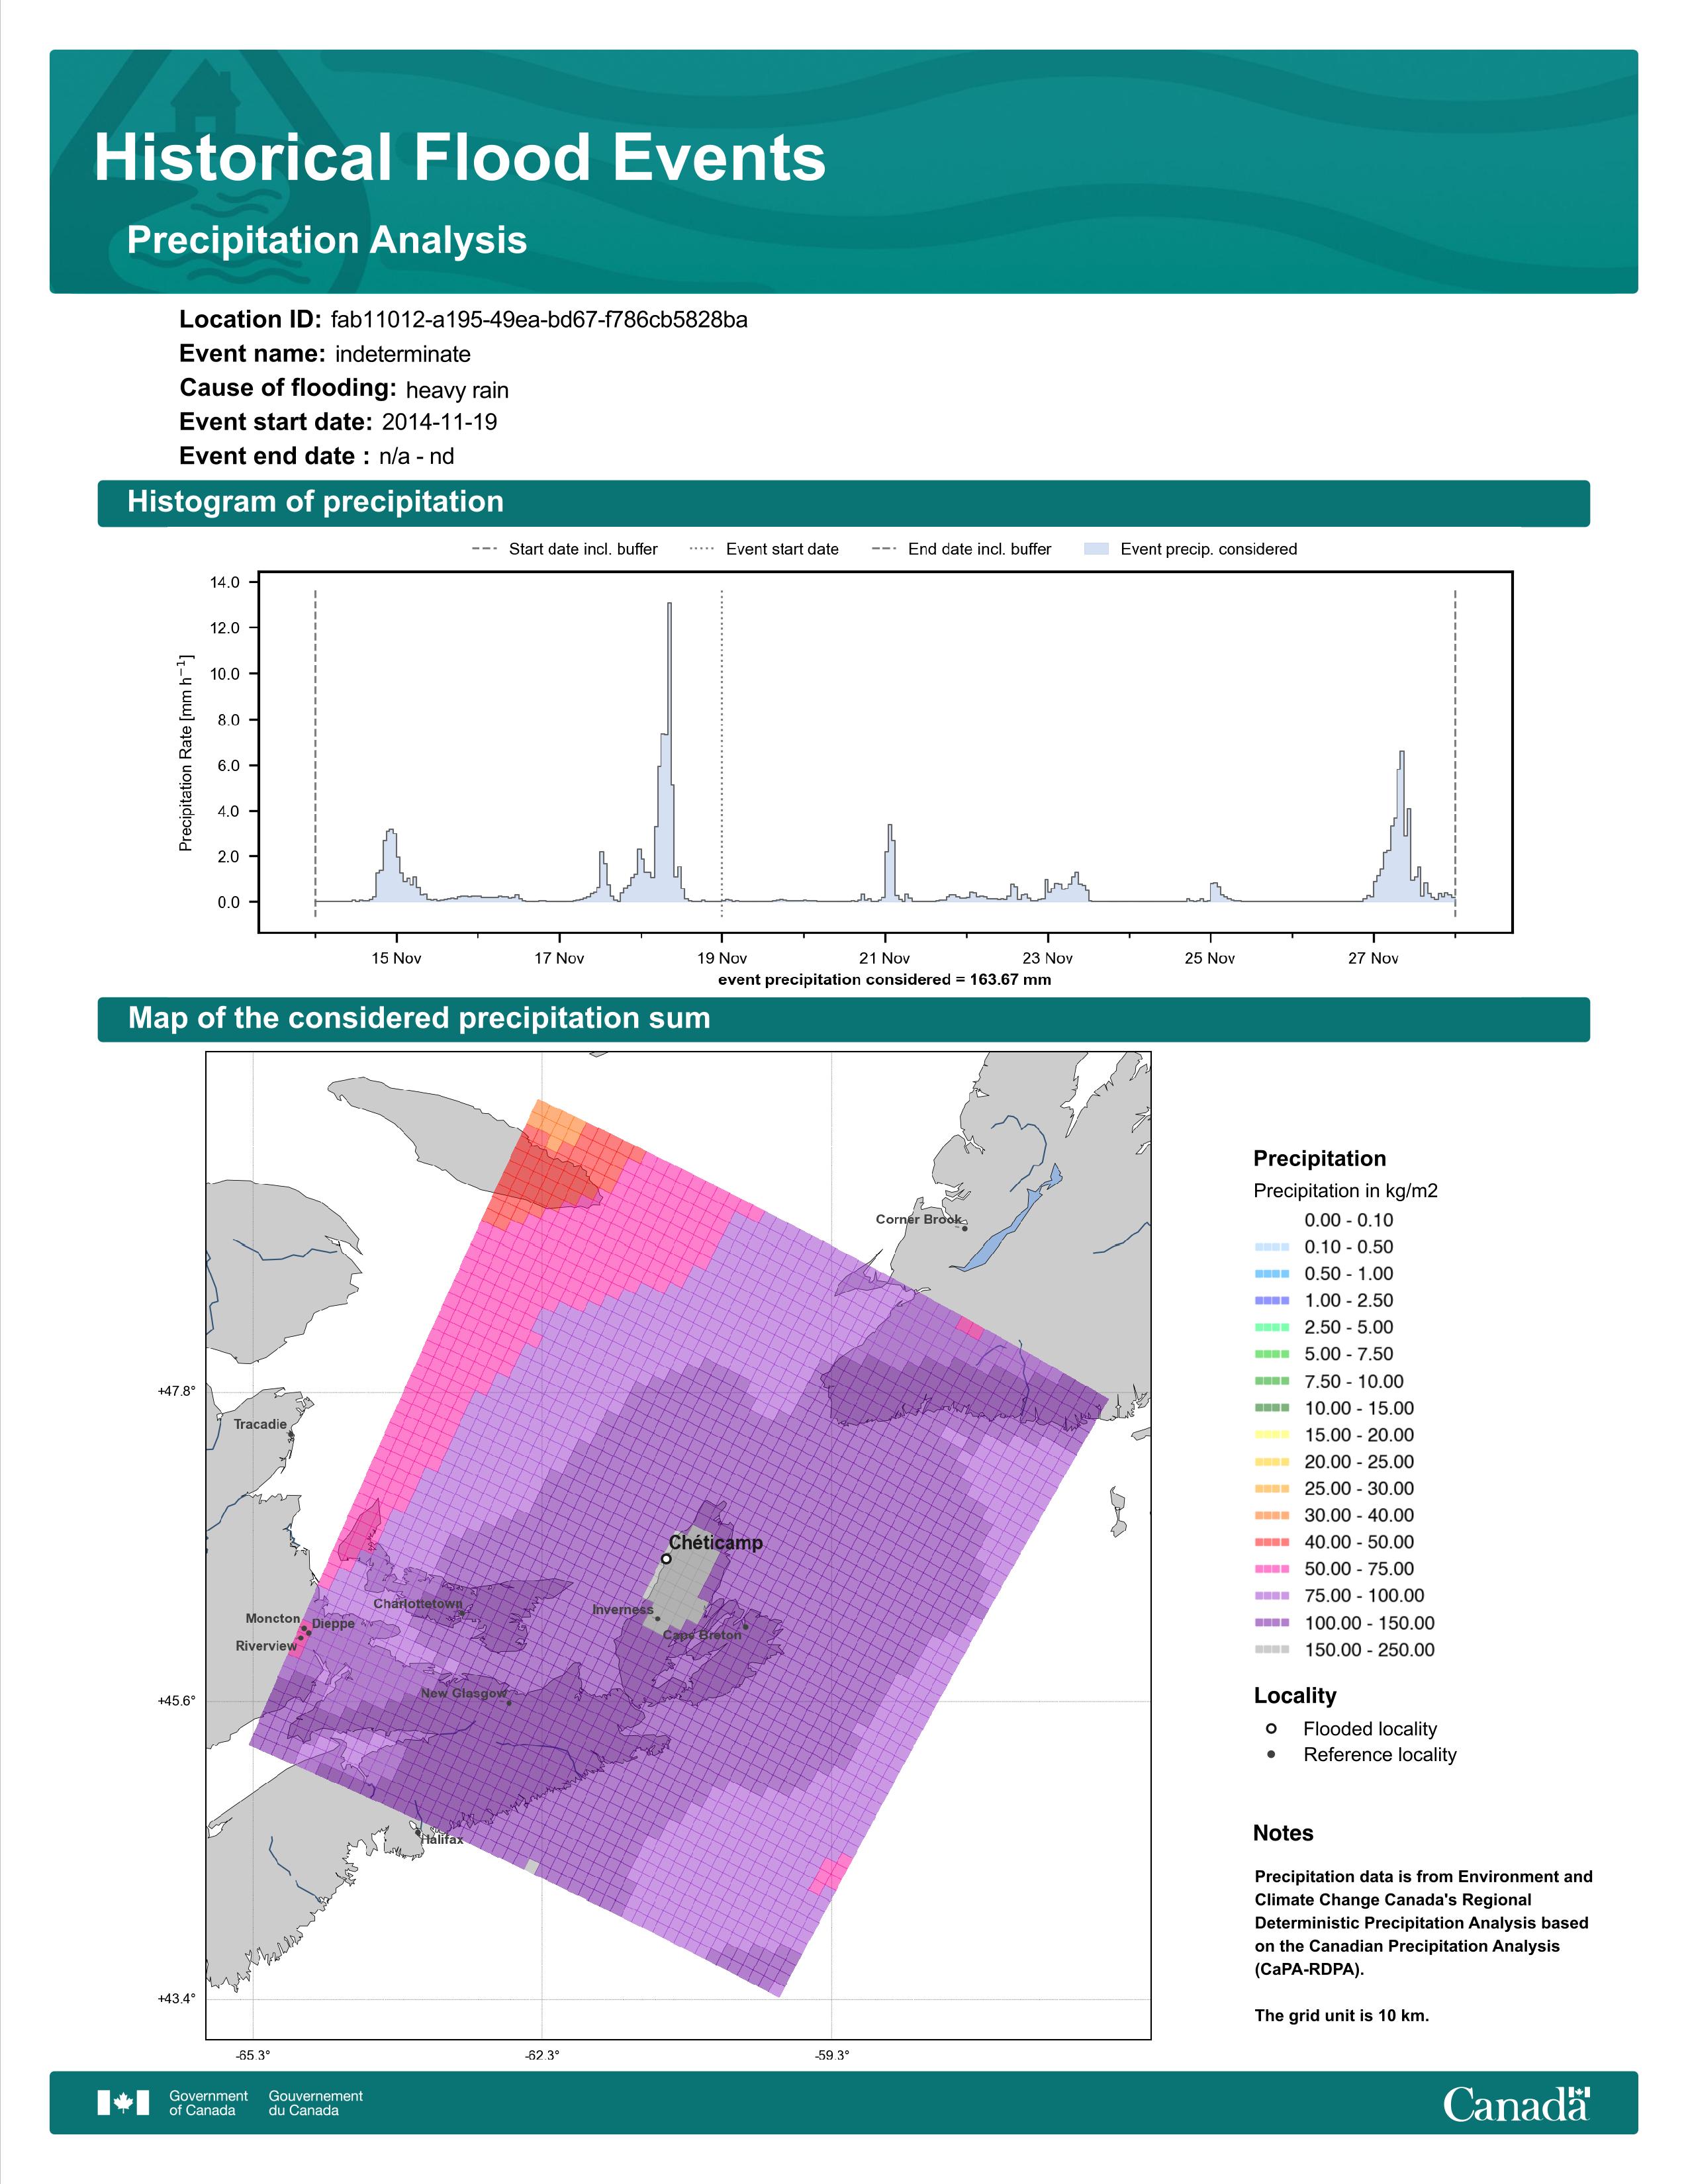This screenshot has width=1688, height=2184.
Task: Click the Chéticamp flooded locality marker
Action: click(x=666, y=1559)
